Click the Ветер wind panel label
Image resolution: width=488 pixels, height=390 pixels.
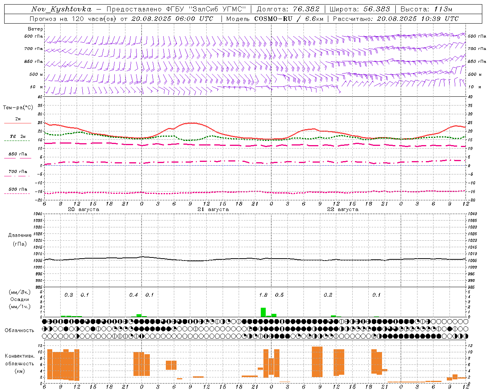click(35, 29)
